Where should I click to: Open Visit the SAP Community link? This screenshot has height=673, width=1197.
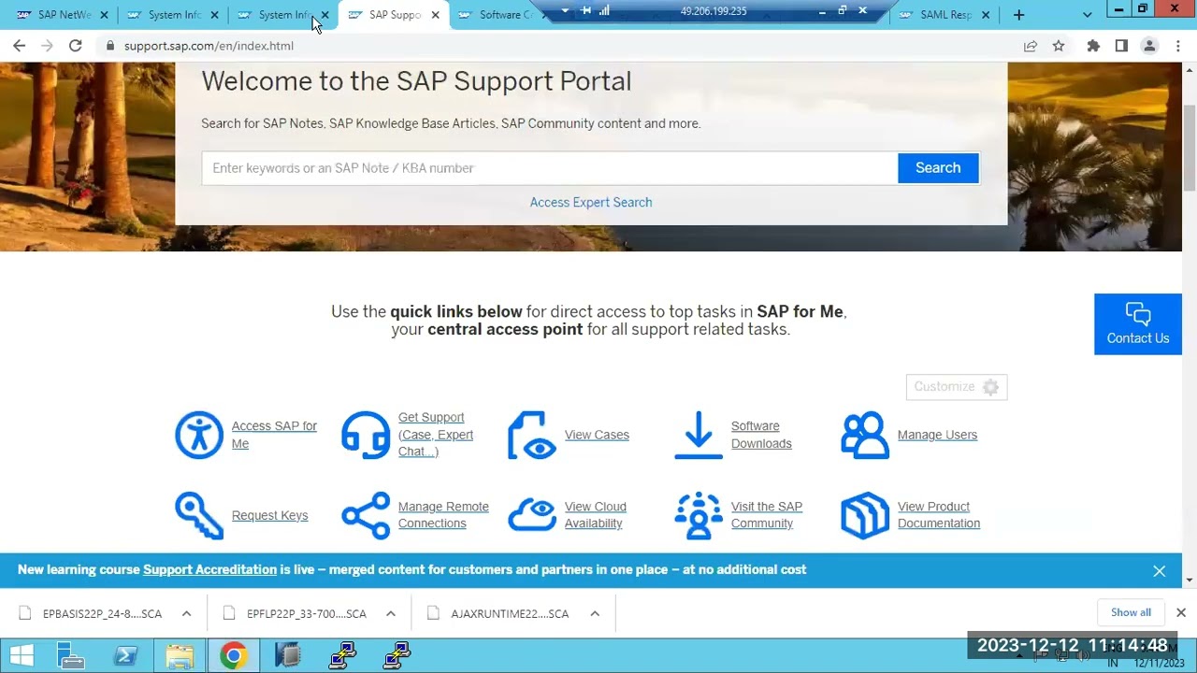[x=766, y=515]
